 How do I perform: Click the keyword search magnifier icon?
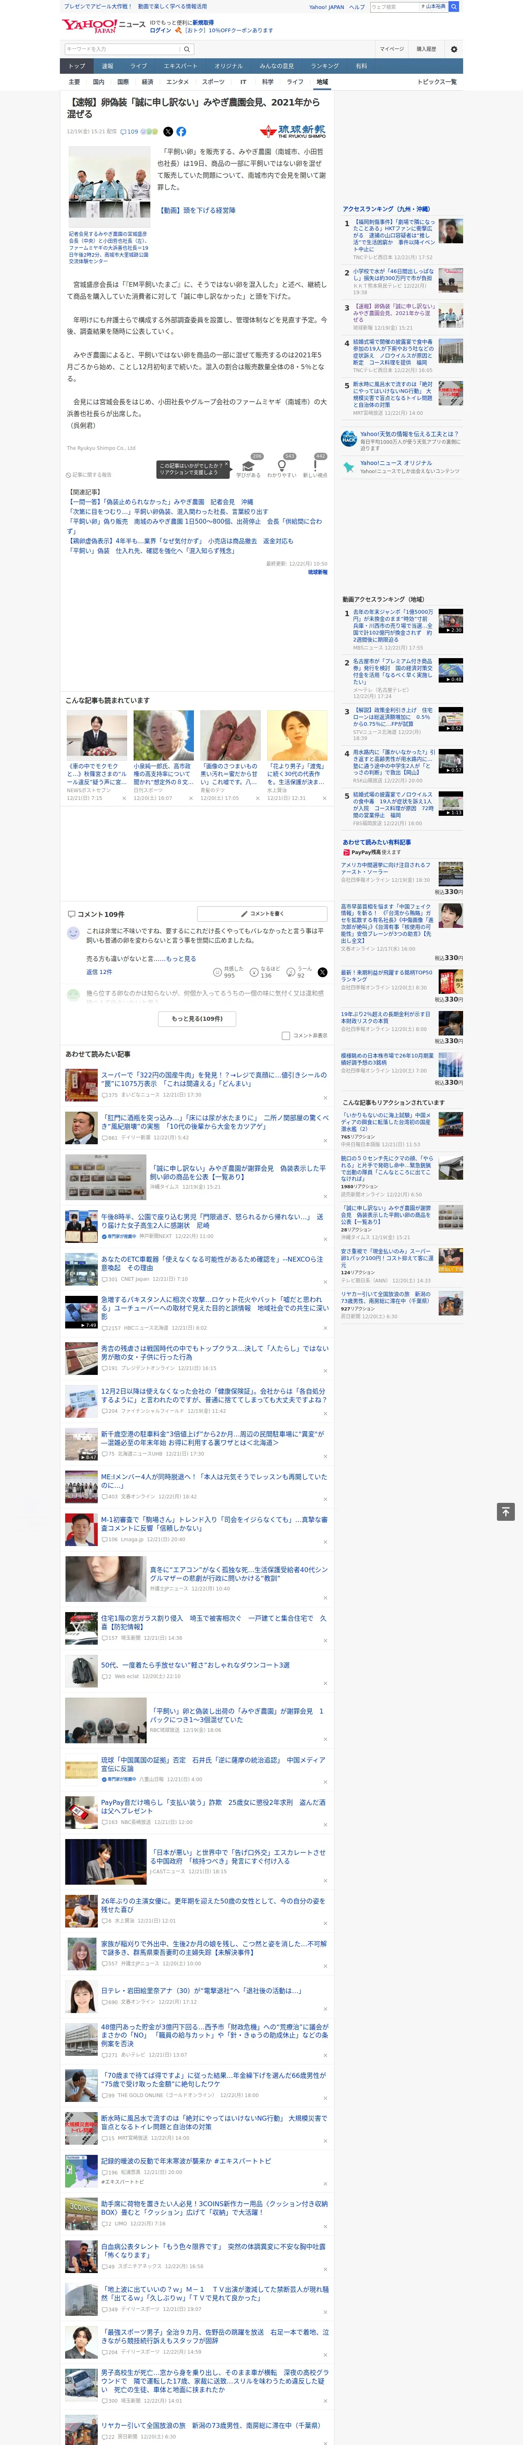(x=186, y=49)
